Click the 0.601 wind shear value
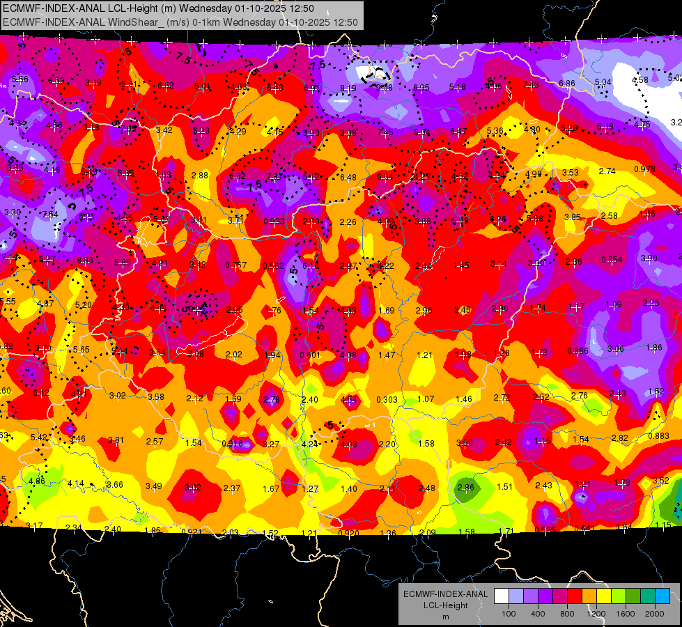Screen dimensions: 682x627 310,355
